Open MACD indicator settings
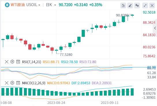The height and width of the screenshot is (106, 157). click(12, 83)
